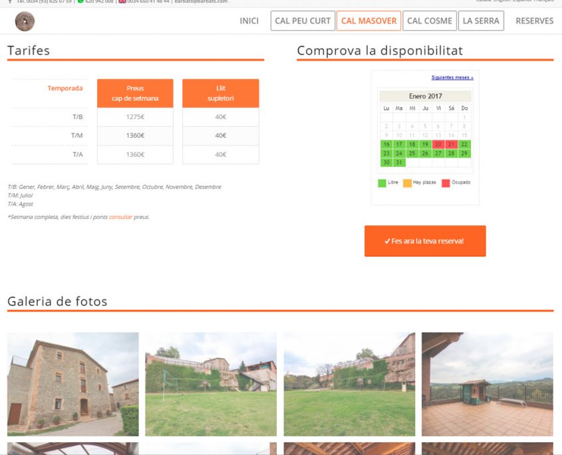Click the T/M season row label
562x455 pixels.
pyautogui.click(x=76, y=136)
